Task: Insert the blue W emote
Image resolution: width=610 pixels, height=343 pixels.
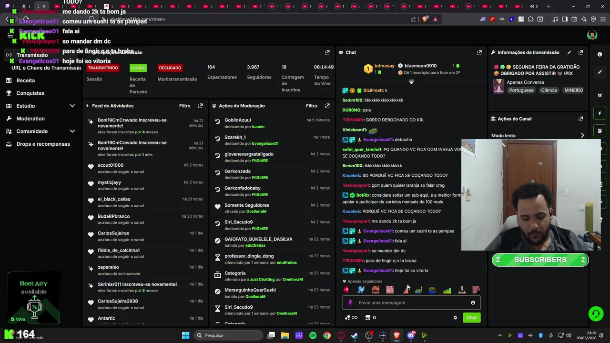Action: point(361,290)
